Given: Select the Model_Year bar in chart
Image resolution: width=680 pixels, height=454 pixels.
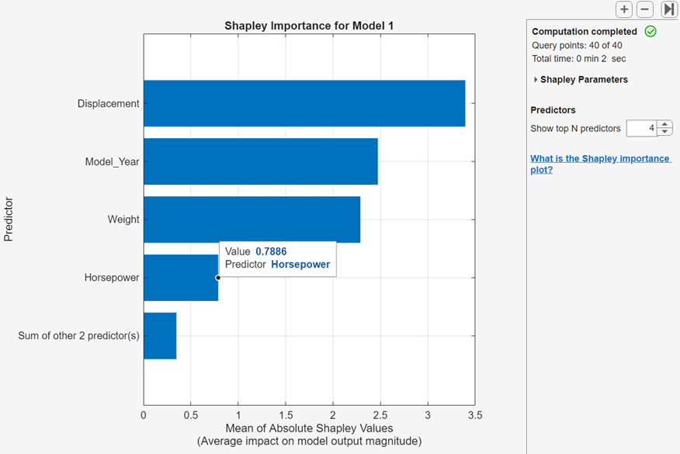Looking at the screenshot, I should pyautogui.click(x=260, y=161).
